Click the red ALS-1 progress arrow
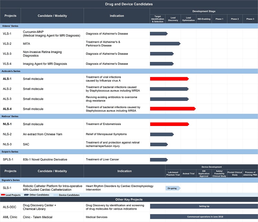This screenshot has height=222, width=258. pyautogui.click(x=169, y=79)
